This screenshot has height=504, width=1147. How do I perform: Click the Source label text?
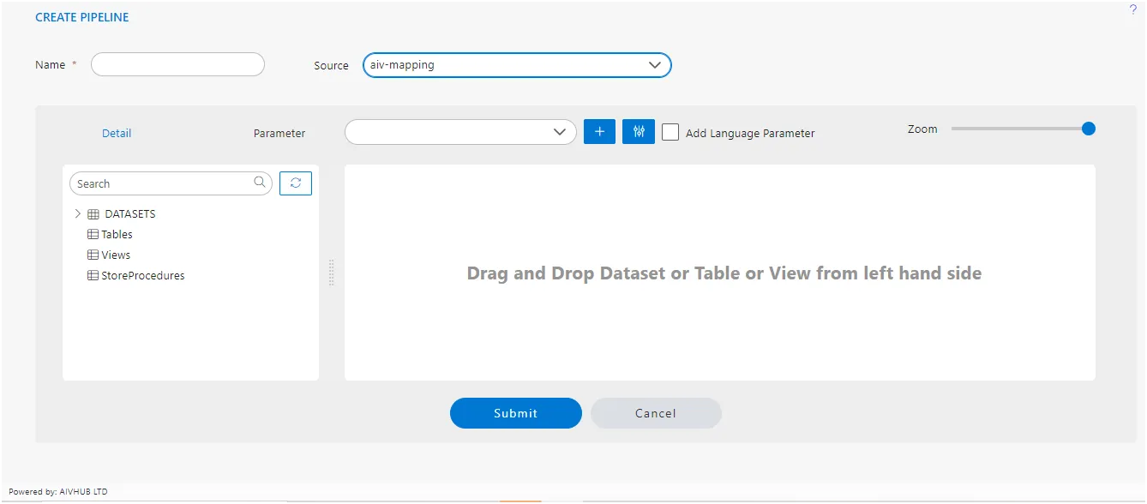[x=331, y=65]
